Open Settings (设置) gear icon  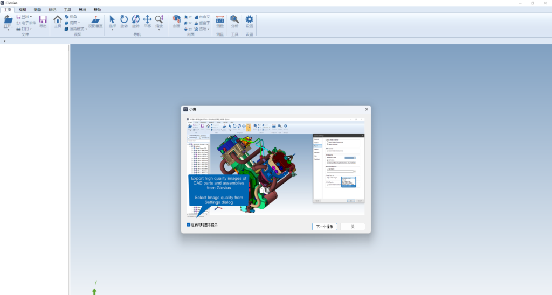point(250,20)
